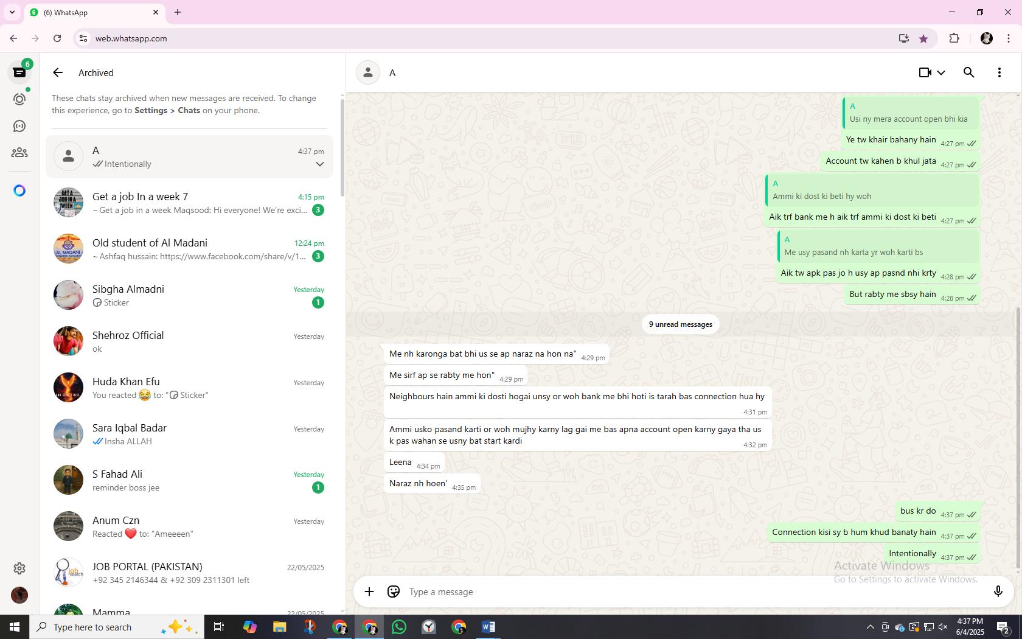Open the Windows notification center

(1004, 627)
